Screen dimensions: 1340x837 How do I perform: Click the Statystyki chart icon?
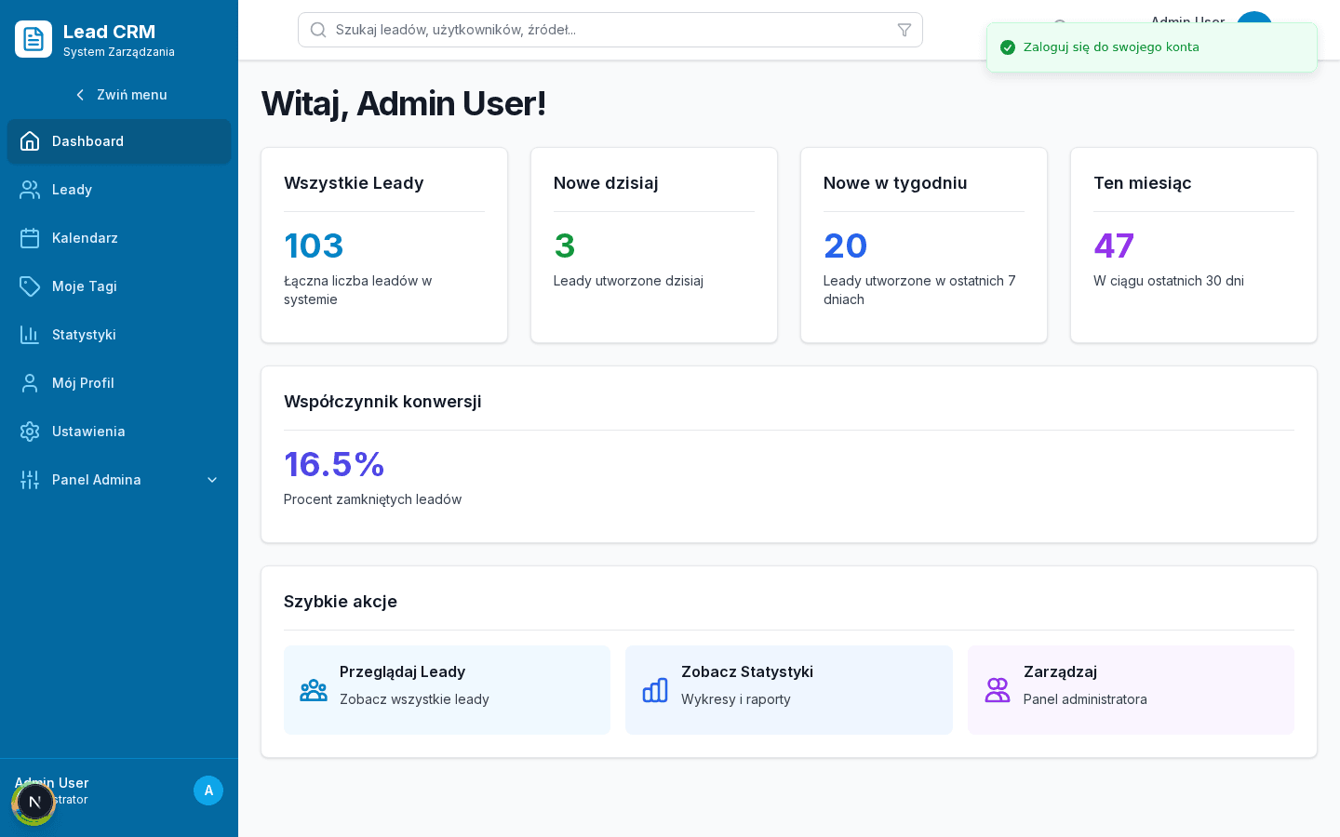pyautogui.click(x=30, y=335)
